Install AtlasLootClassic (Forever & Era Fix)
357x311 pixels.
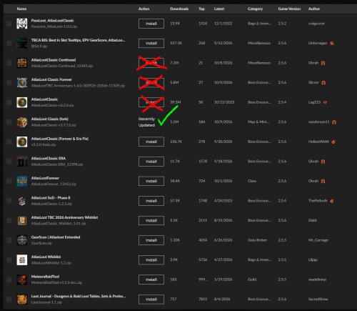151,142
